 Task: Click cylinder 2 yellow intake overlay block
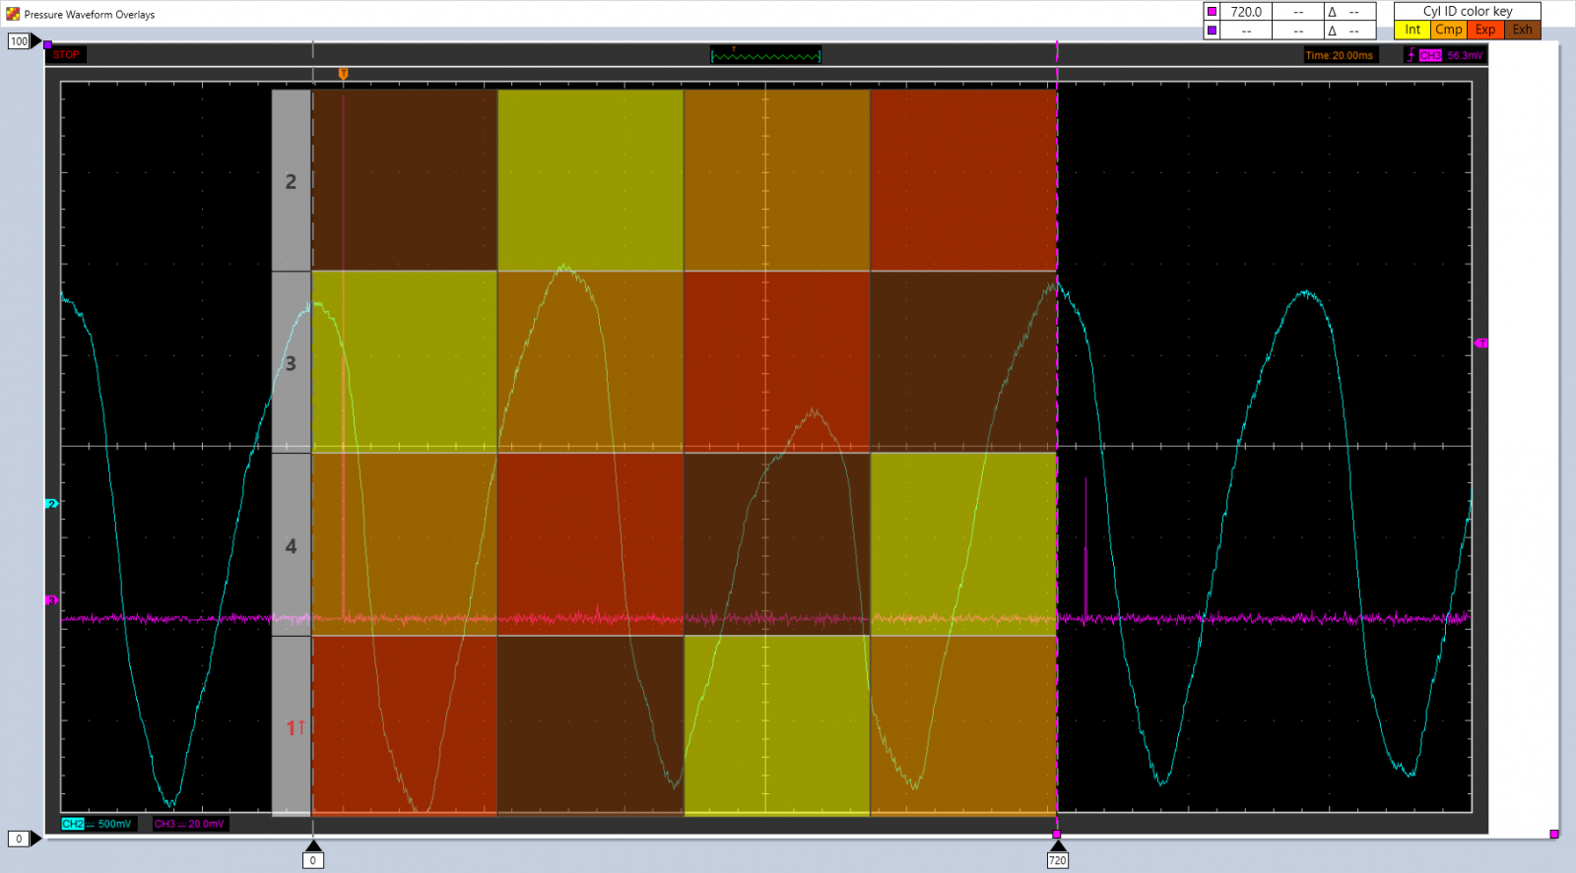coord(591,180)
